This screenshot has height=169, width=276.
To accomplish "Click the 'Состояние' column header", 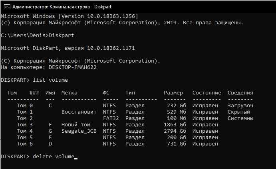I will (207, 93).
